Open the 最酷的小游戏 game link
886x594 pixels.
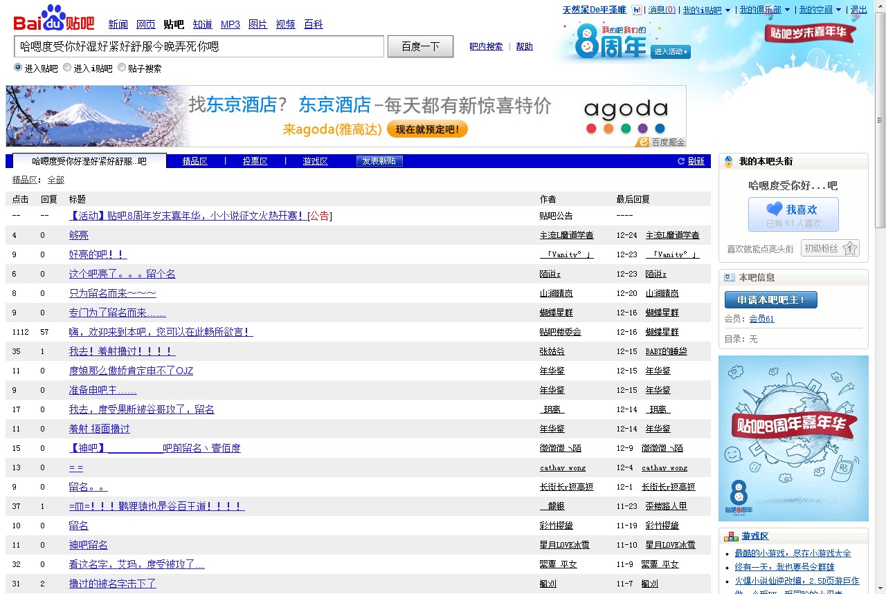click(793, 553)
